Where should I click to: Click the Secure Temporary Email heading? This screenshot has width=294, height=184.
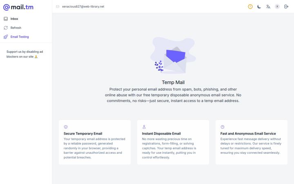click(x=83, y=133)
